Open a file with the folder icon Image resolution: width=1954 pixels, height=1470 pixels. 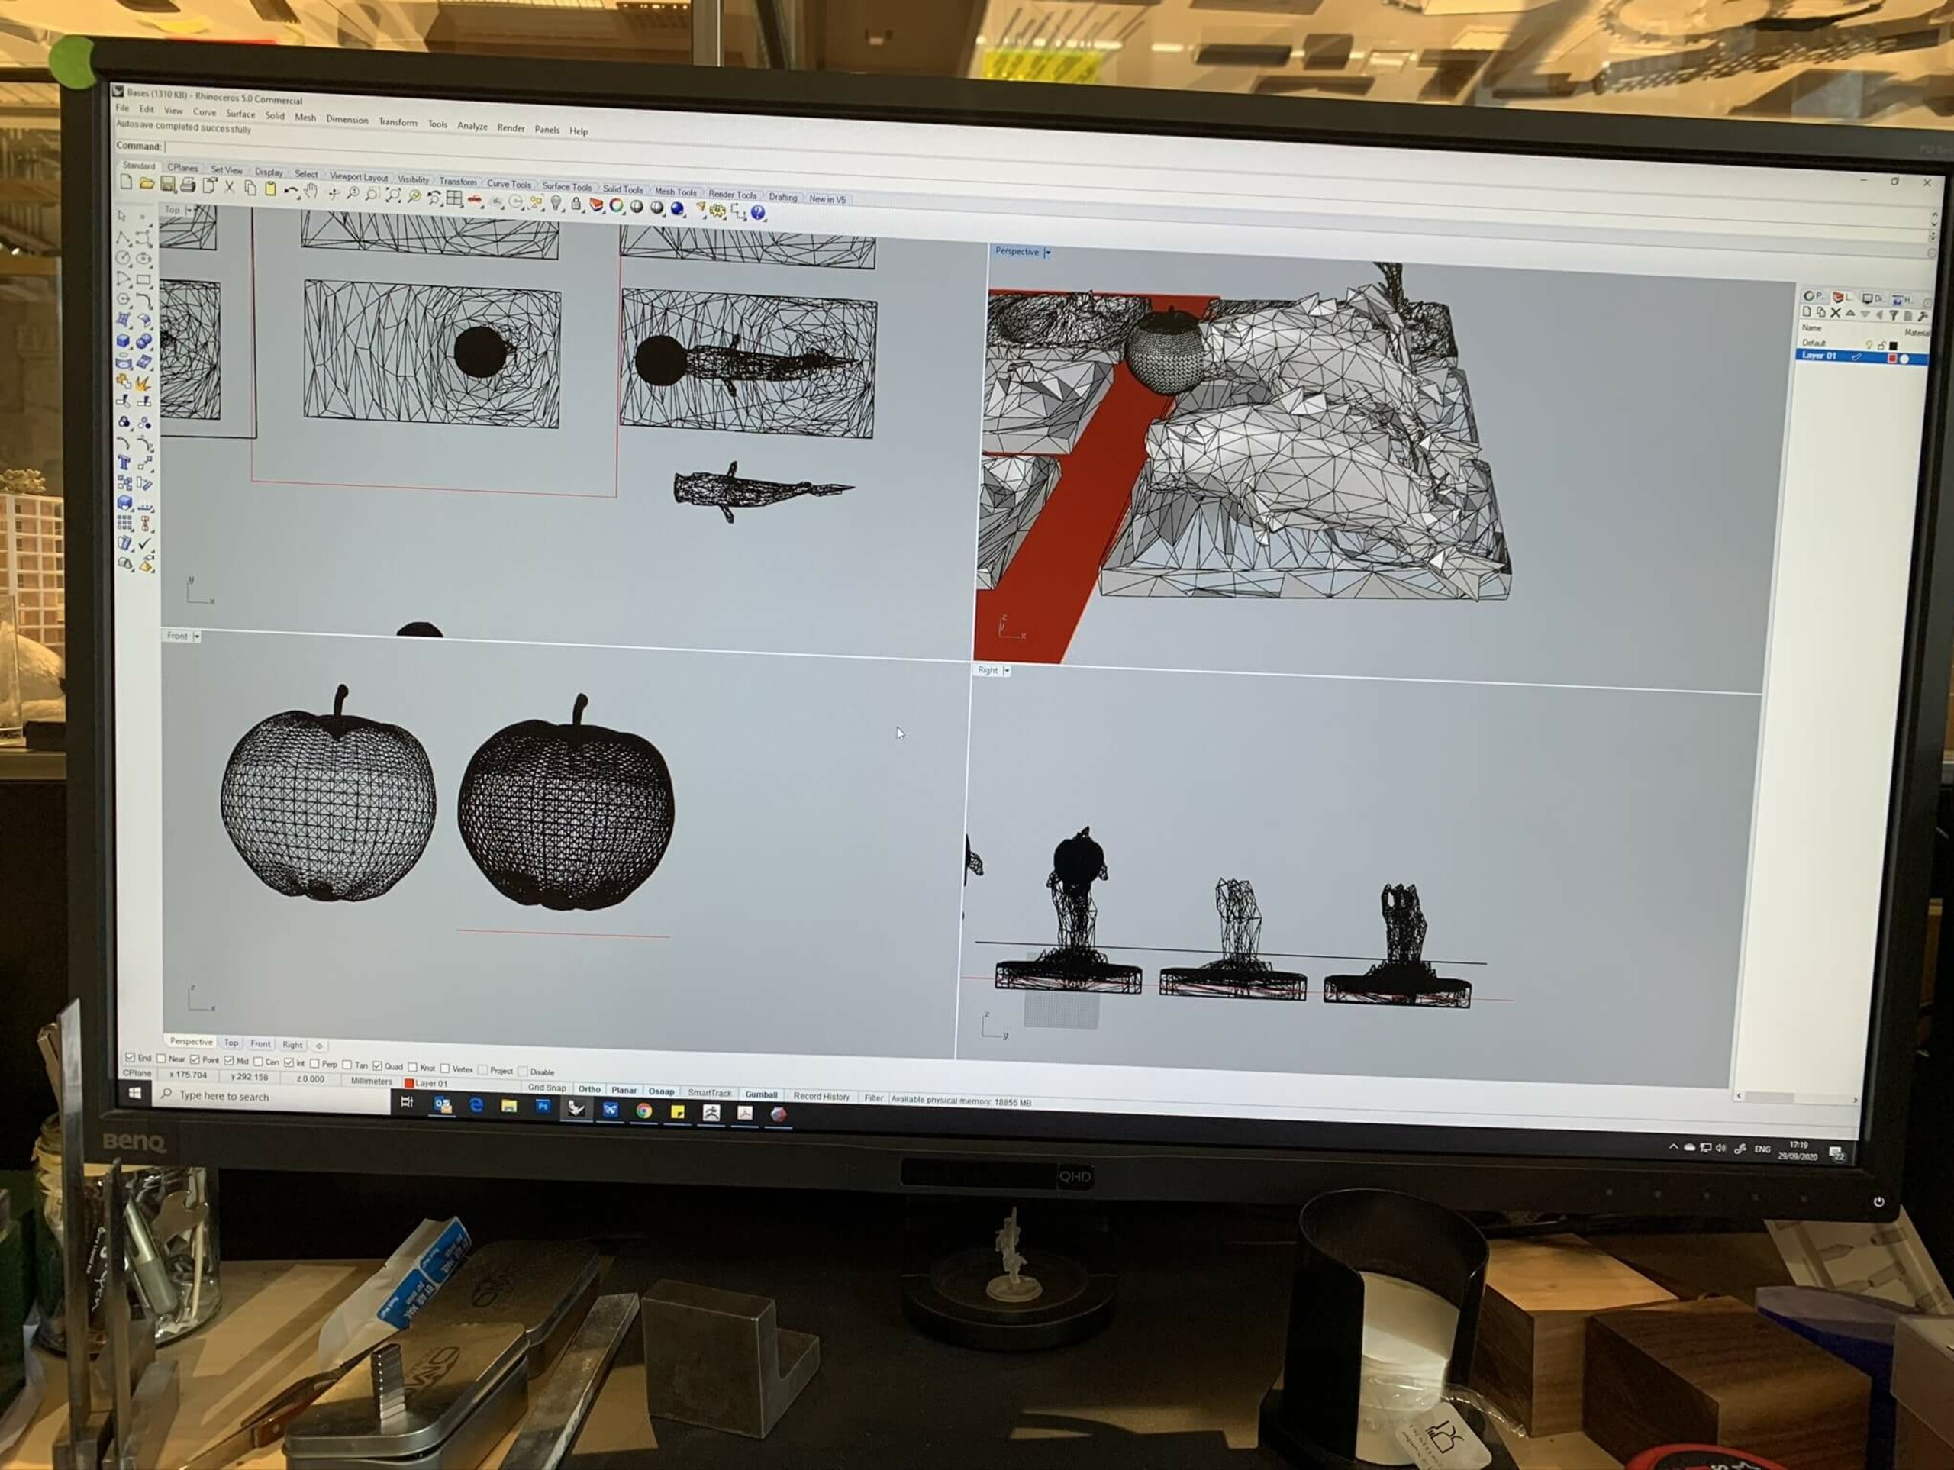tap(147, 184)
